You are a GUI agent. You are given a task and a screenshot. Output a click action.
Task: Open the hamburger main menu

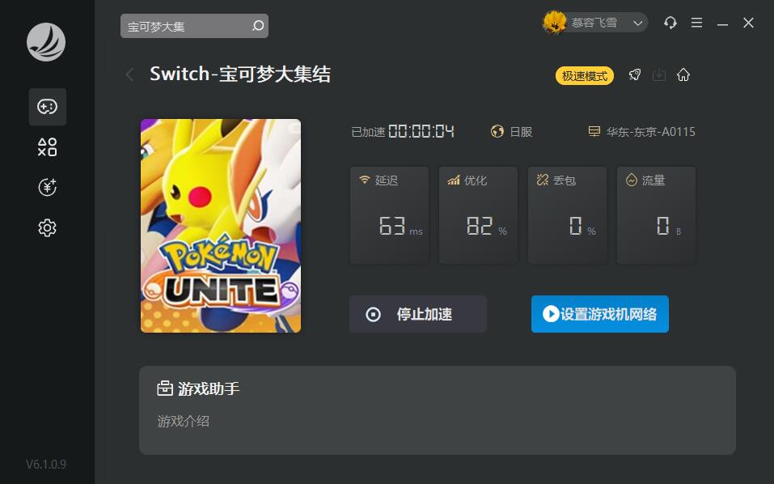pos(696,23)
